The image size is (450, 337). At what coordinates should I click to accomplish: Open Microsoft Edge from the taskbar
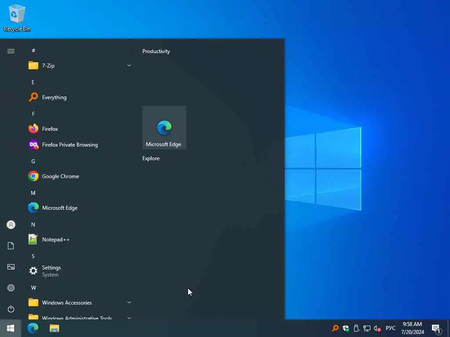(33, 328)
